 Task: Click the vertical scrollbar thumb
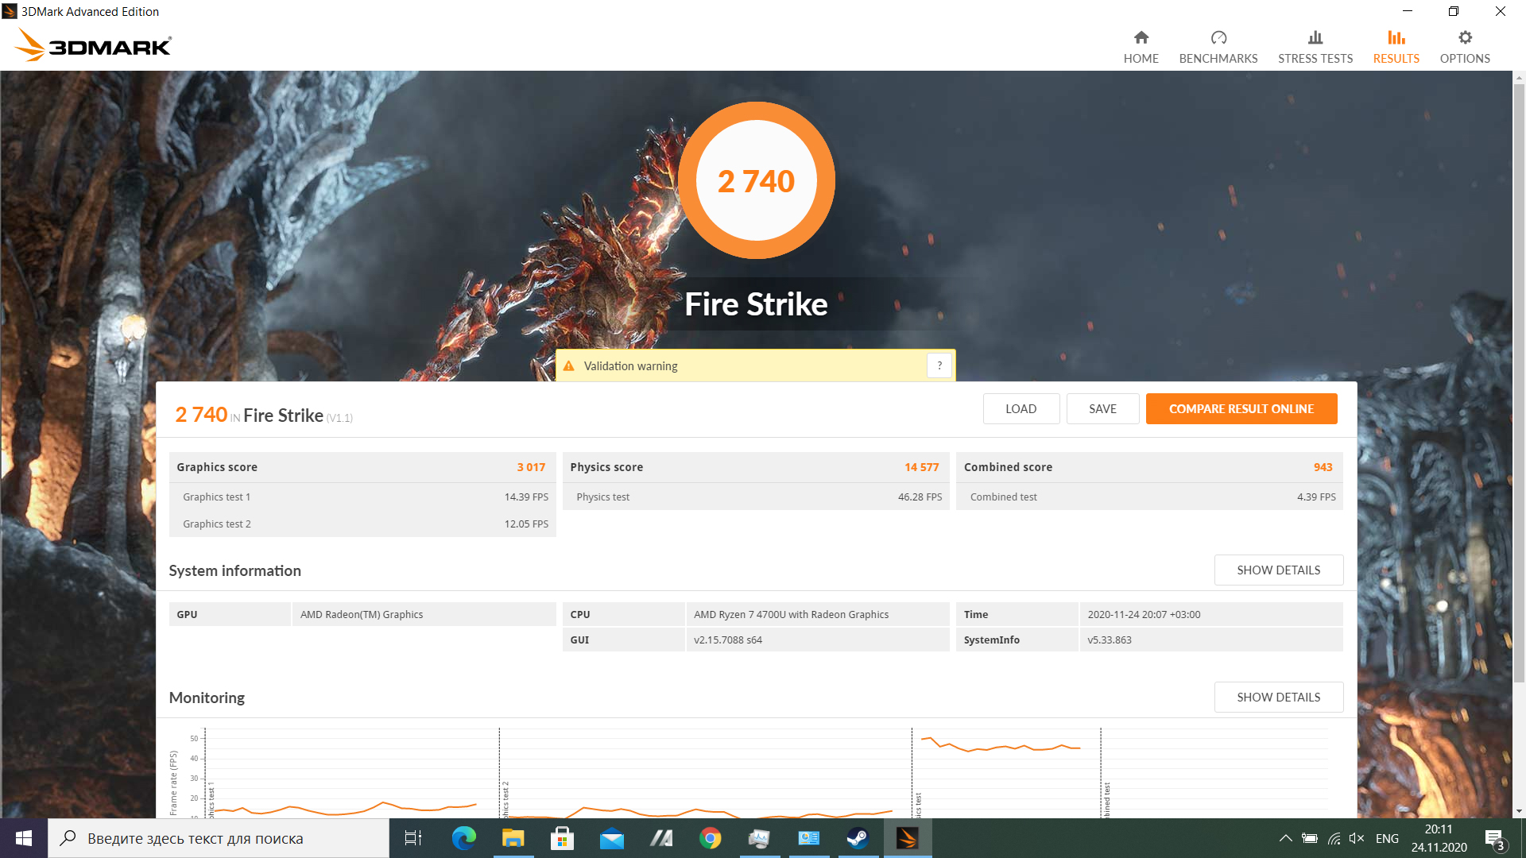[1519, 383]
